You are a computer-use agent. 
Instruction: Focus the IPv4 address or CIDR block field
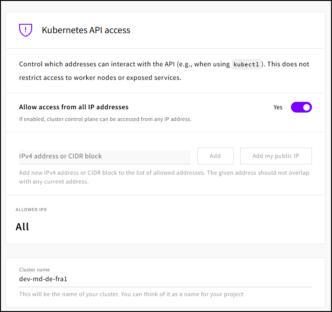click(x=104, y=156)
